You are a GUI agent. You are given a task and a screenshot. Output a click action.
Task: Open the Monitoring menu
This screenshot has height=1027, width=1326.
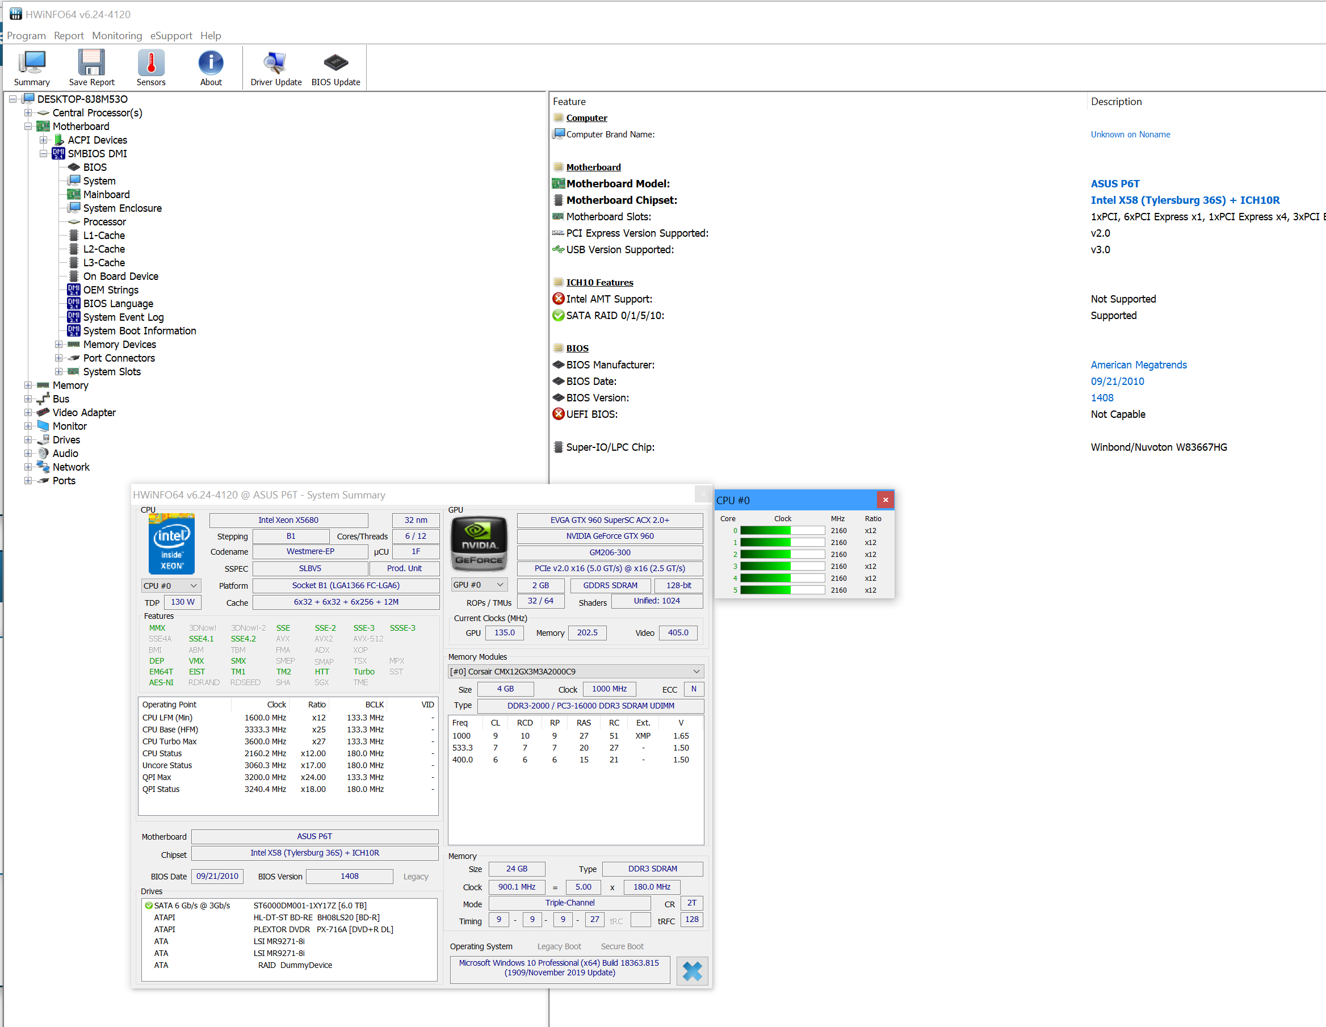(116, 36)
